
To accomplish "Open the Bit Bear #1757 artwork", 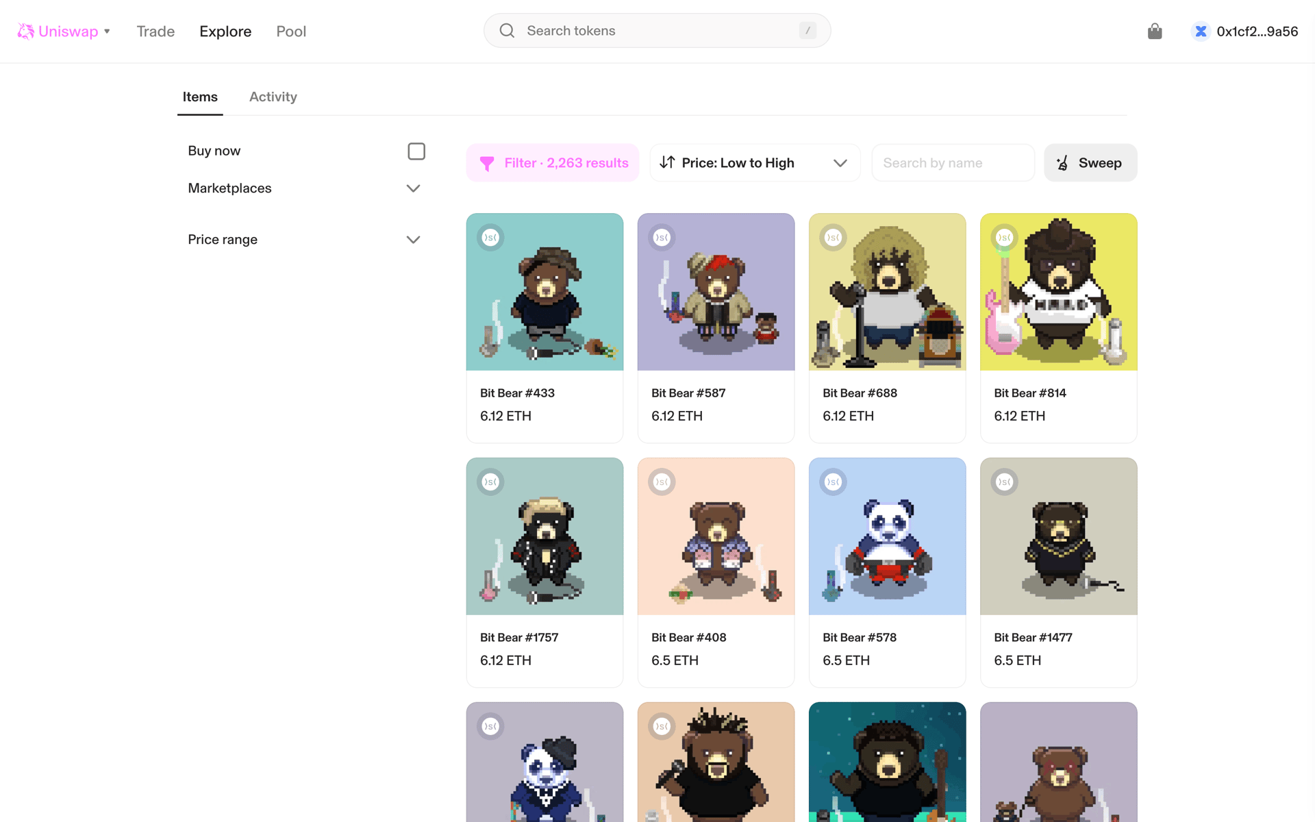I will point(545,536).
